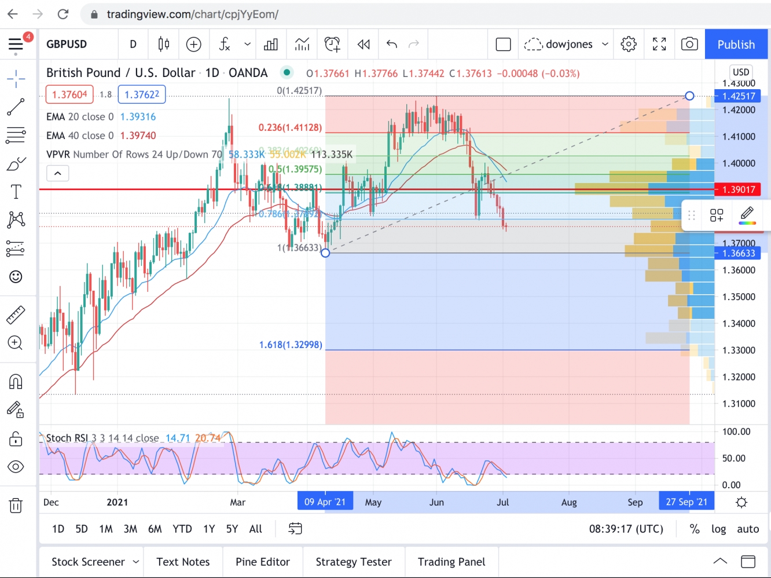This screenshot has width=771, height=578.
Task: Toggle lock all drawing tools
Action: click(x=16, y=438)
